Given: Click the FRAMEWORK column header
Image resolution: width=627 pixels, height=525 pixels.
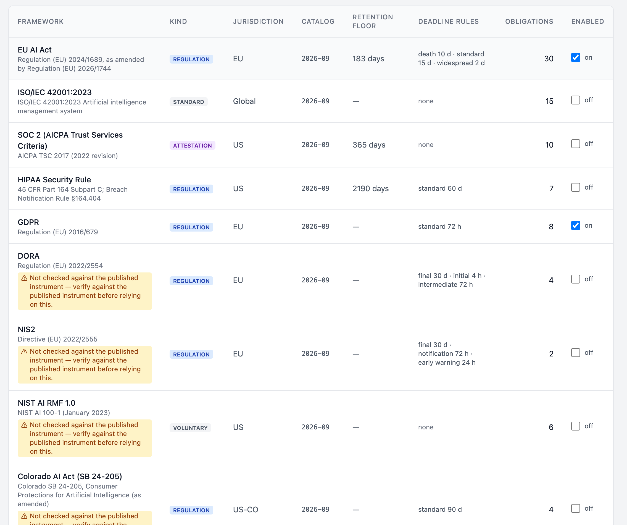Looking at the screenshot, I should click(x=41, y=22).
